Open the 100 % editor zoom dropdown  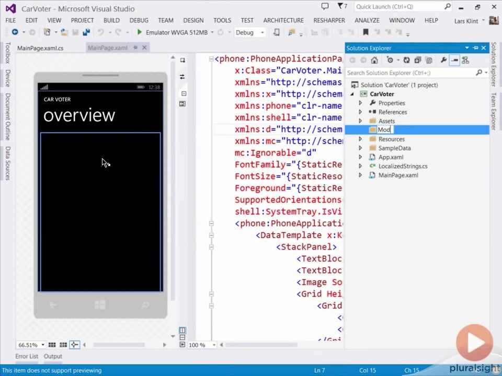pos(214,345)
